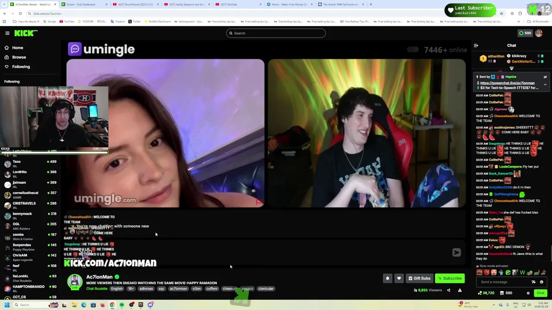Screen dimensions: 552x310
Task: Report the stream with warning triangle
Action: (x=460, y=290)
